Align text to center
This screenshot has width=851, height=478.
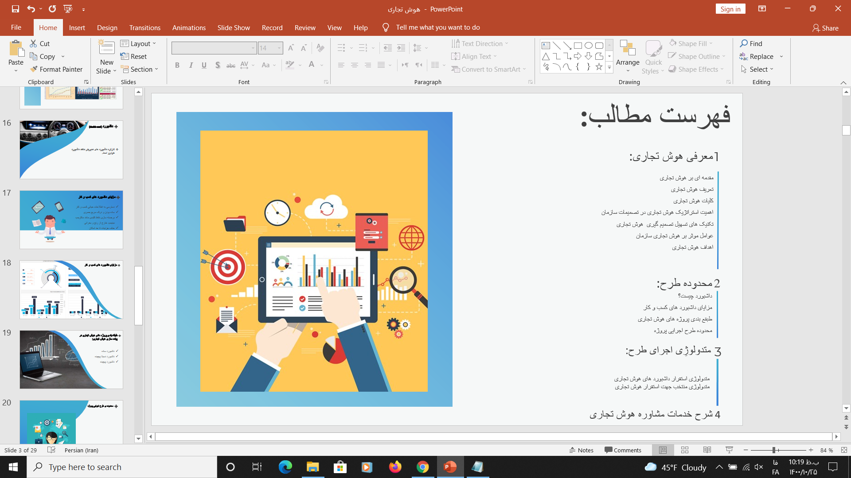355,65
